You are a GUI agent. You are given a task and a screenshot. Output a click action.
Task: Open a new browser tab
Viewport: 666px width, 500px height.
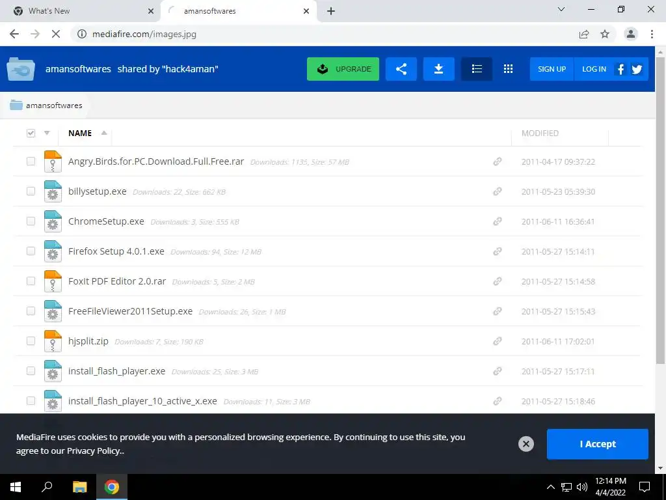pos(331,11)
